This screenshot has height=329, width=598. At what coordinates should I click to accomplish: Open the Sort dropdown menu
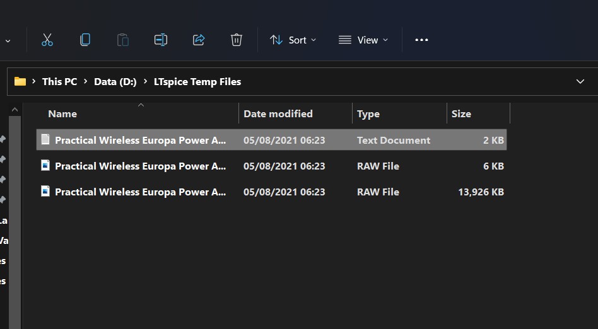click(x=293, y=40)
